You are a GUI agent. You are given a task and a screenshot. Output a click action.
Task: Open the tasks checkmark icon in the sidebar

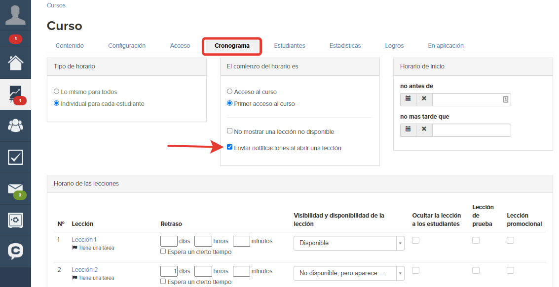pyautogui.click(x=15, y=157)
